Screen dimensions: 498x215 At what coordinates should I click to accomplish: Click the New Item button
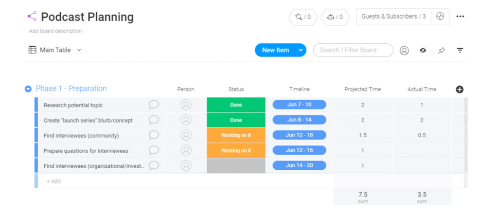click(x=275, y=50)
